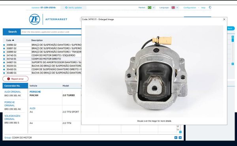Viewport: 237px width, 146px height.
Task: Click the star icon for 33896 02
Action: tap(4, 45)
